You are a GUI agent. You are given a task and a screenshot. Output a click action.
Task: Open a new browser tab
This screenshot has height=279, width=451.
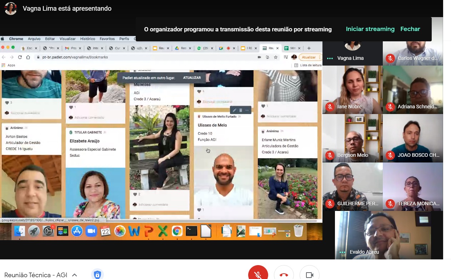[x=309, y=48]
